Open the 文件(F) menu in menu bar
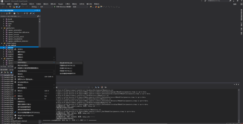 click(x=3, y=4)
